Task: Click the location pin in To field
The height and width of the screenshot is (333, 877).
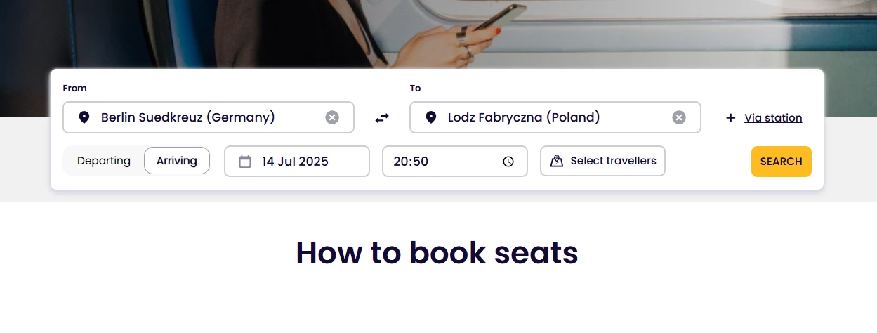Action: click(x=431, y=117)
